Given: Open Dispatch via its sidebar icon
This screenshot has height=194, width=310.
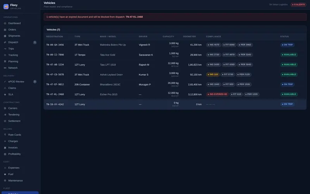Looking at the screenshot, I should [x=5, y=42].
